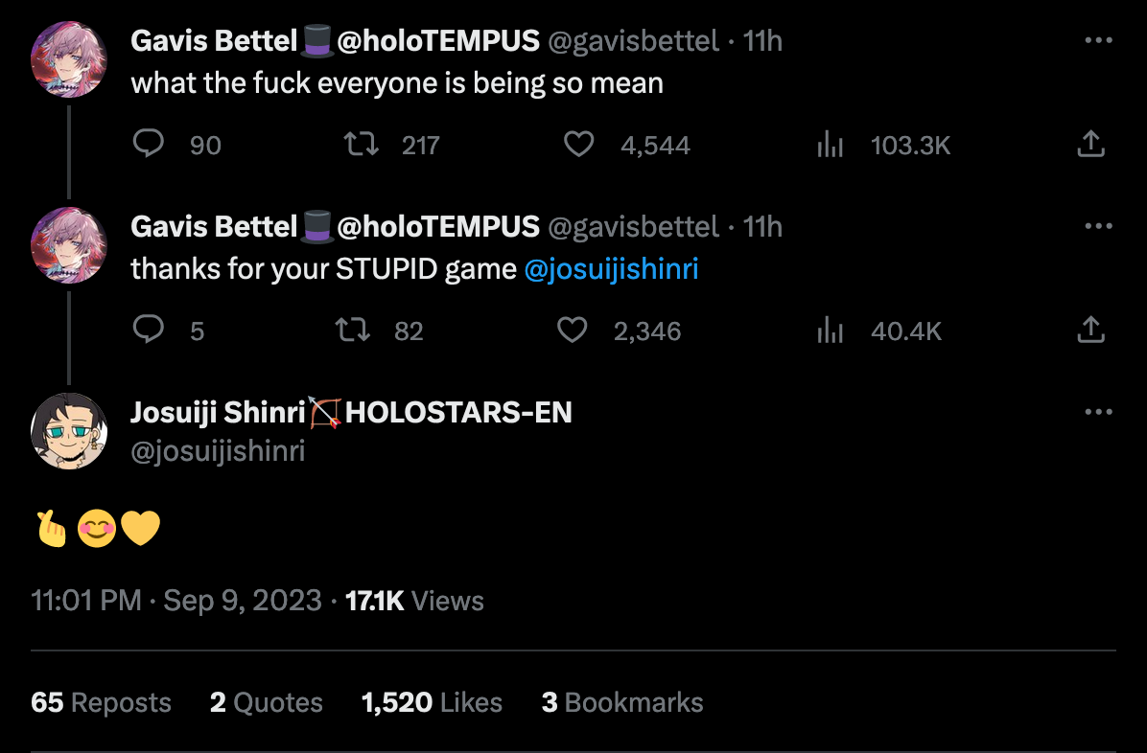1147x753 pixels.
Task: View the 2 Quotes list
Action: point(266,702)
